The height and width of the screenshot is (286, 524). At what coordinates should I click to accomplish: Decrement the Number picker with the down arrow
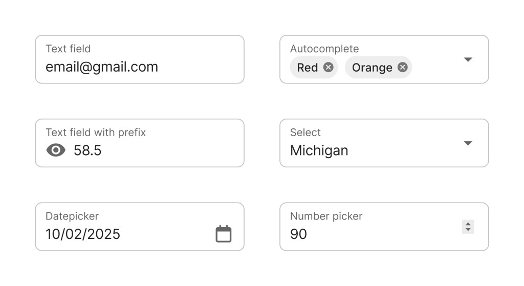point(468,230)
